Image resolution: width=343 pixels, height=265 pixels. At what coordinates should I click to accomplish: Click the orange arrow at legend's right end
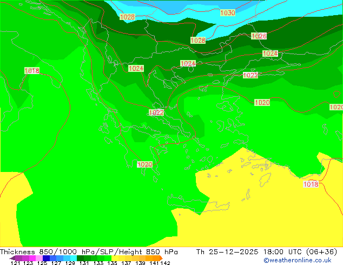(x=161, y=258)
